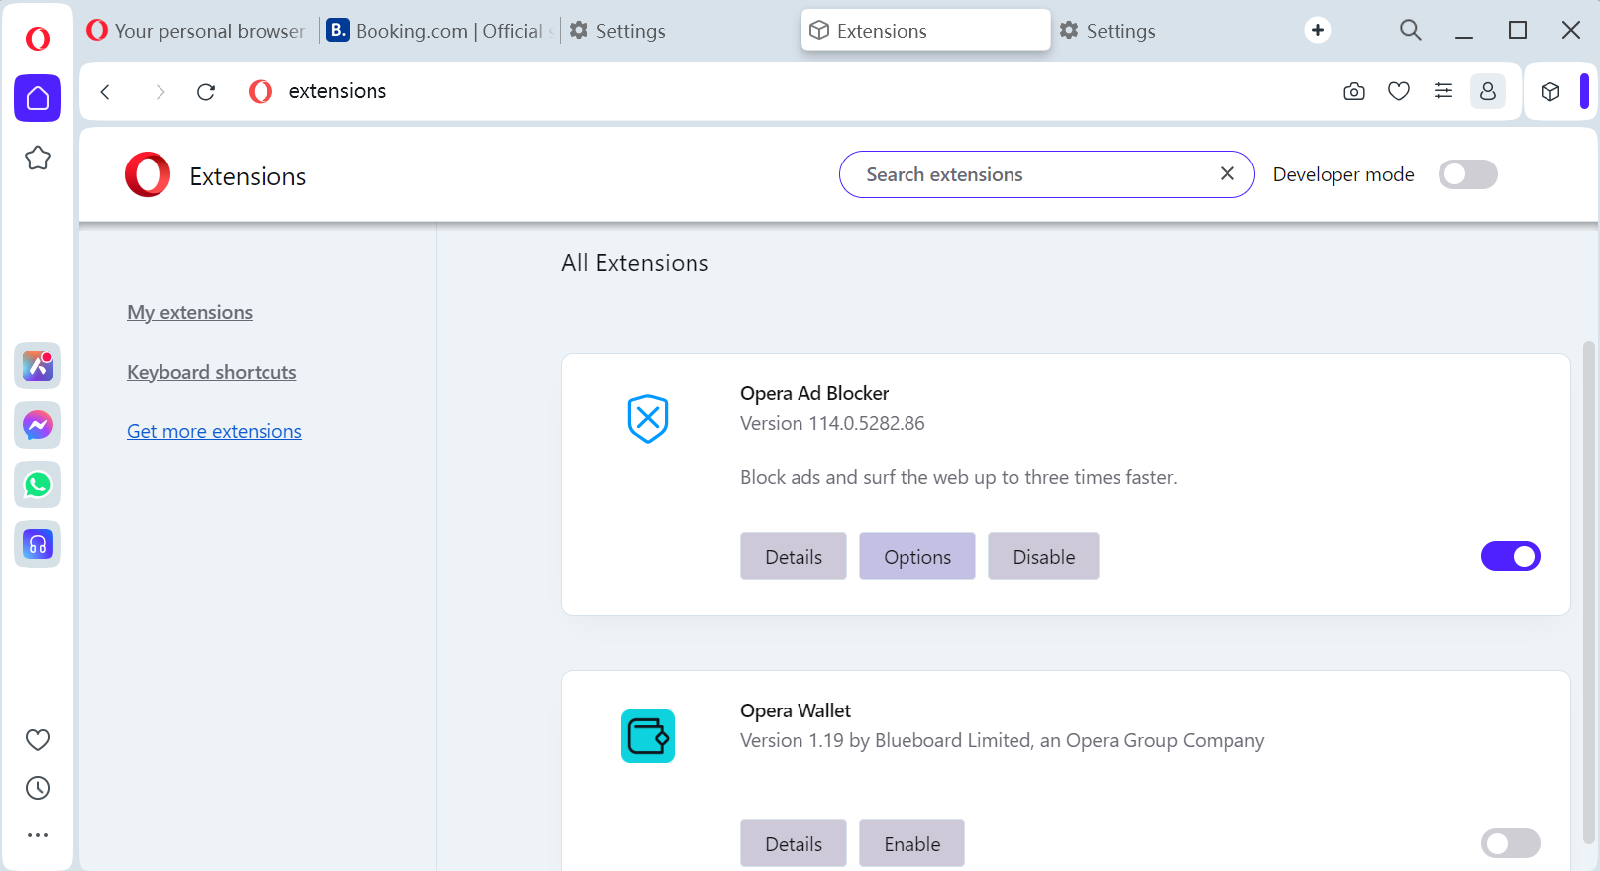
Task: Click the snapshot camera icon
Action: 1353,92
